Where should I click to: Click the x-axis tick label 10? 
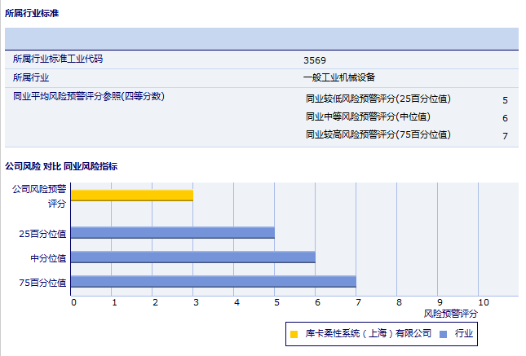483,302
